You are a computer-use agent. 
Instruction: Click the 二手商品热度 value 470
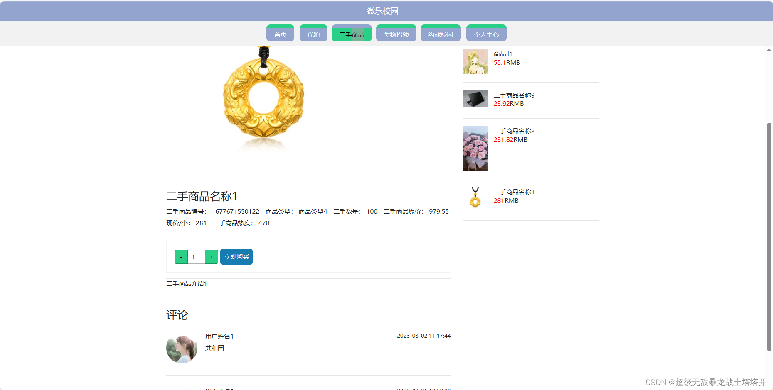pos(264,223)
